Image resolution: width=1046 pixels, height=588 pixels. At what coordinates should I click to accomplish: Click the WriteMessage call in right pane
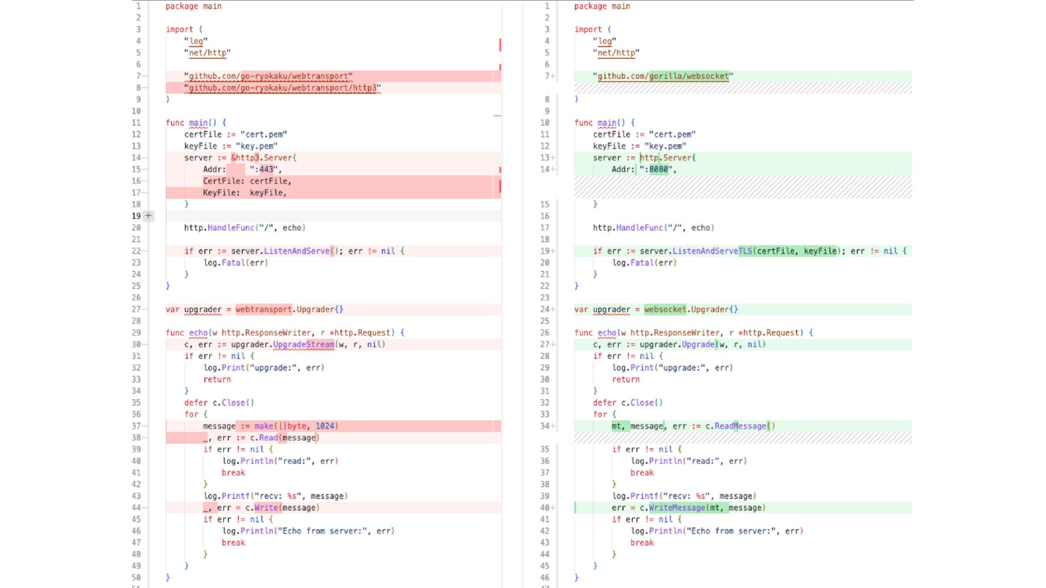point(677,508)
